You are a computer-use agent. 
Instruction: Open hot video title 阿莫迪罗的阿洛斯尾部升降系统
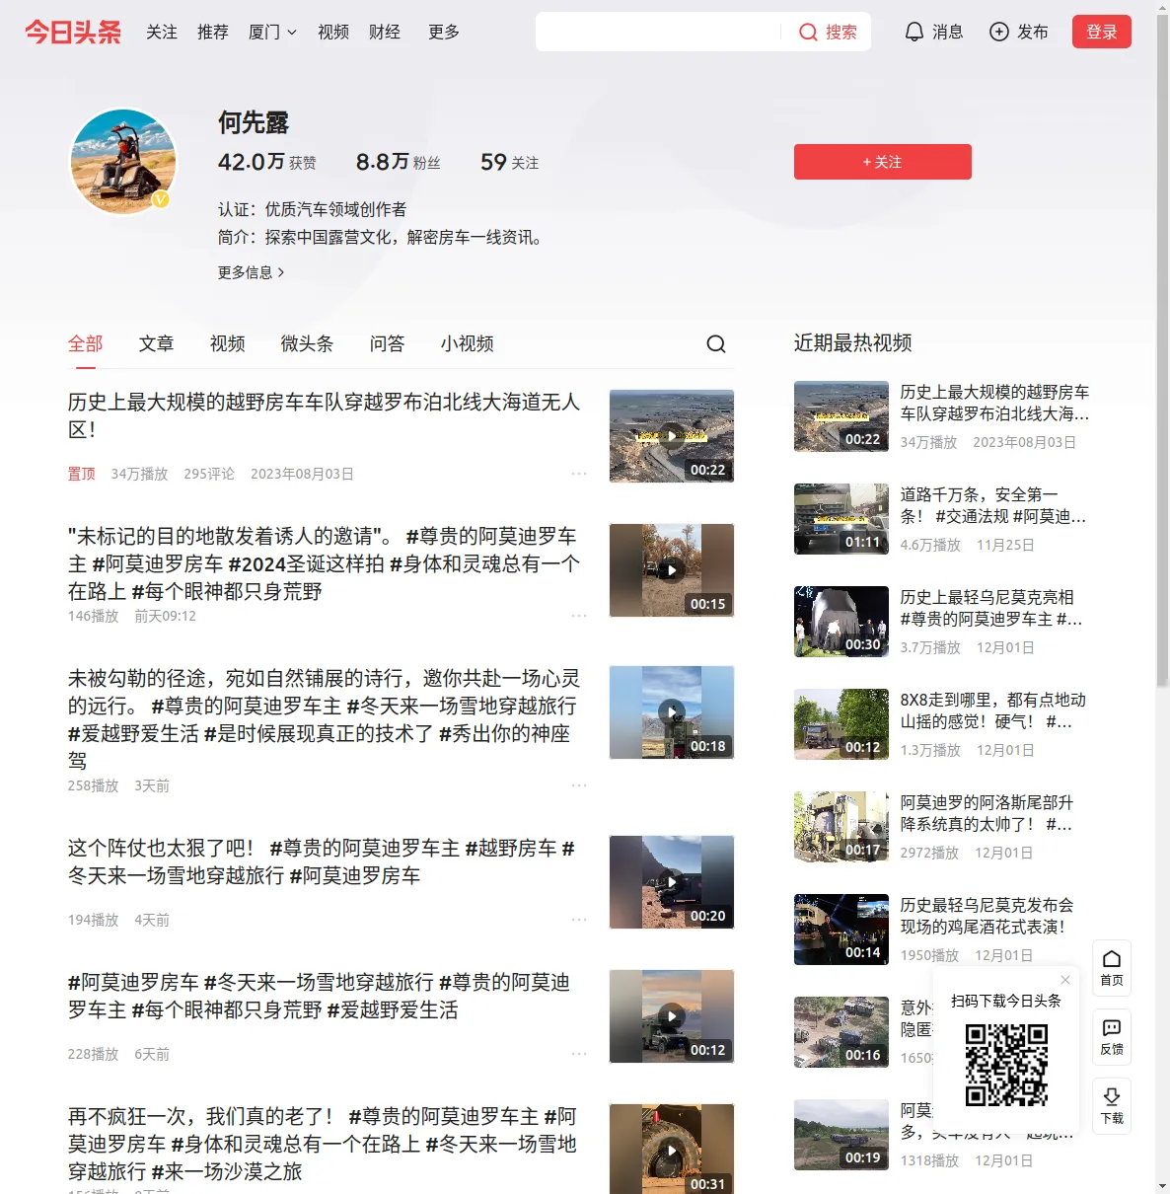(987, 813)
